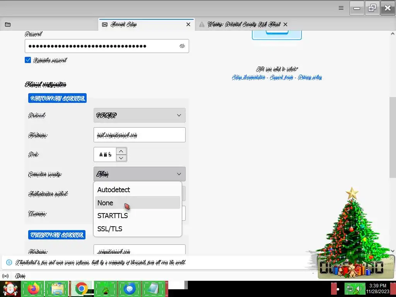
Task: Open the Santa Start button
Action: pos(10,289)
